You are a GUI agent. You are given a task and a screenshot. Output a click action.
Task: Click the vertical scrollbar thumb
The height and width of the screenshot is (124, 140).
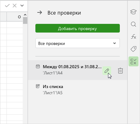tap(25, 20)
